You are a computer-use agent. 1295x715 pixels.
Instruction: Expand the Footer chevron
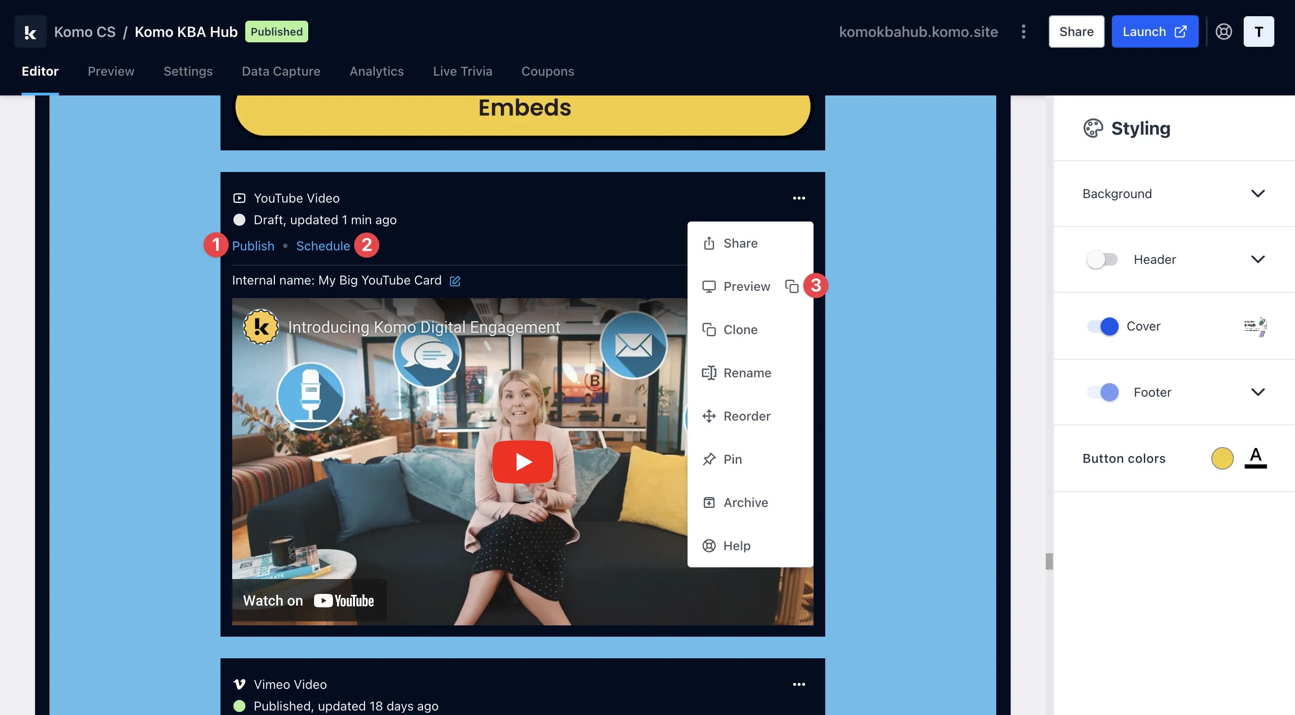(x=1257, y=392)
